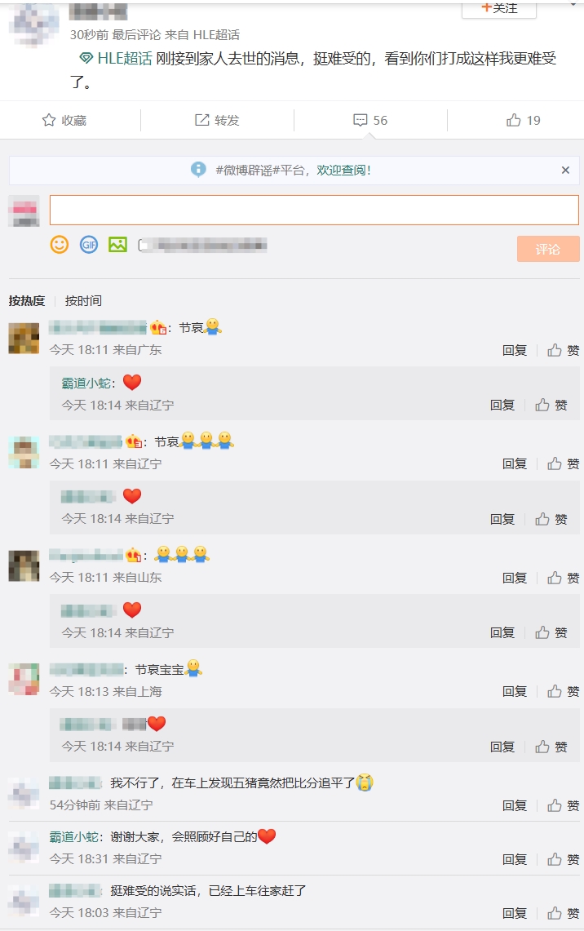
Task: Tick the checkbox beside the blurred repost option
Action: [x=141, y=246]
